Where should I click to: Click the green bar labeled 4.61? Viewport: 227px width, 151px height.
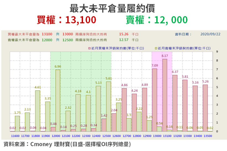pos(38,111)
